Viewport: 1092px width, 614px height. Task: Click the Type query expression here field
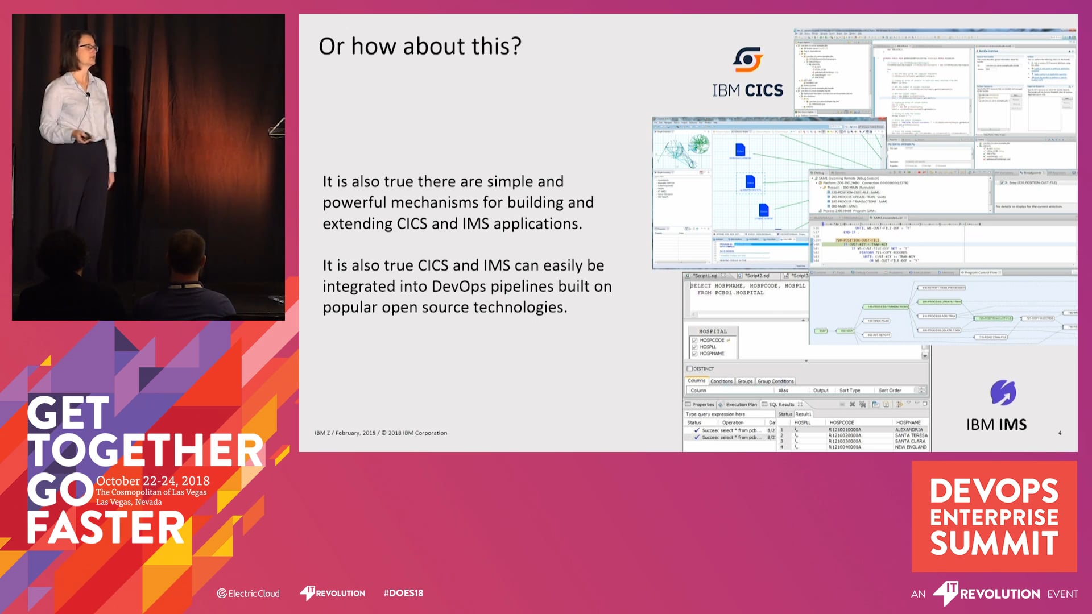(x=729, y=414)
